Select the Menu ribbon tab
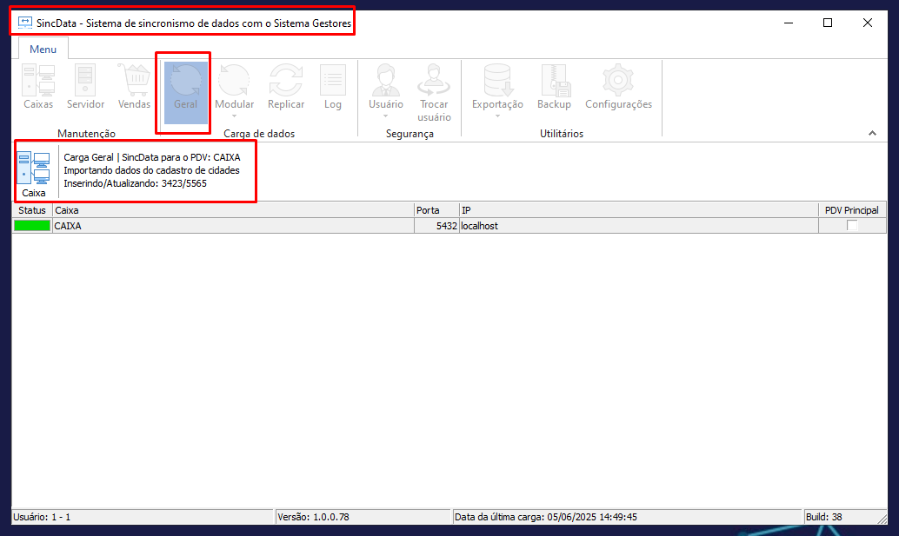 (x=43, y=50)
